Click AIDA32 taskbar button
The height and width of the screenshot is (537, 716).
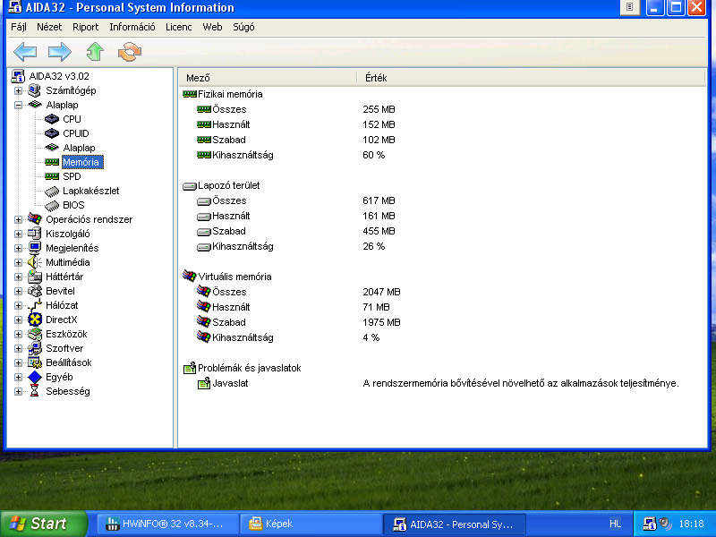coord(455,524)
